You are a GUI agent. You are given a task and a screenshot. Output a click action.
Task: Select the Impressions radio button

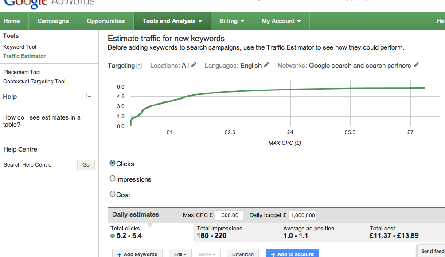coord(113,179)
